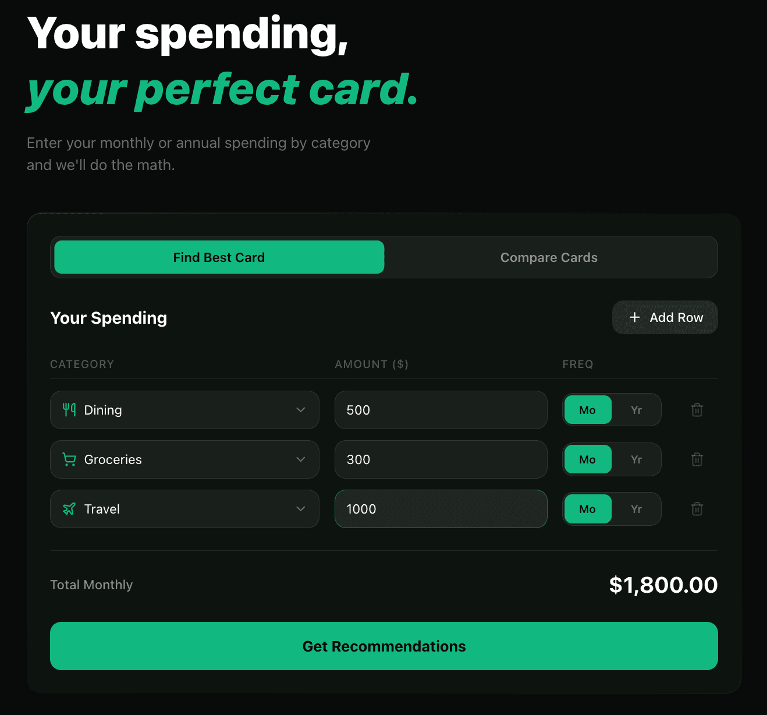
Task: Click the plus icon beside Add Row
Action: pyautogui.click(x=635, y=317)
